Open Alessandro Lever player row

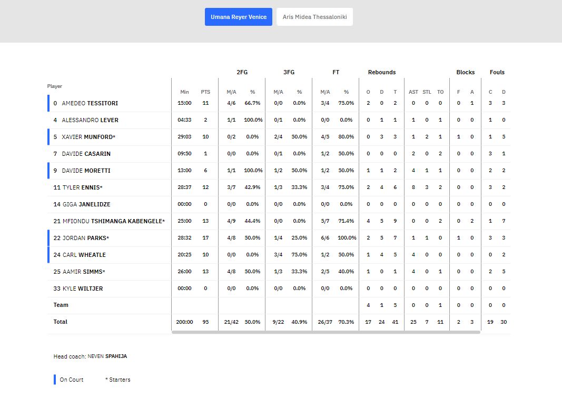(90, 120)
